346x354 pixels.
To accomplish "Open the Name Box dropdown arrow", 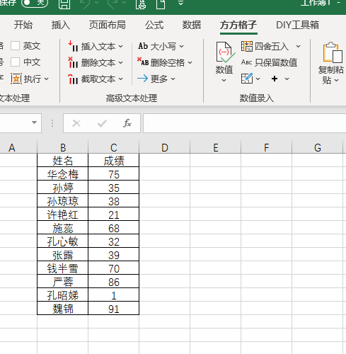I will point(34,122).
